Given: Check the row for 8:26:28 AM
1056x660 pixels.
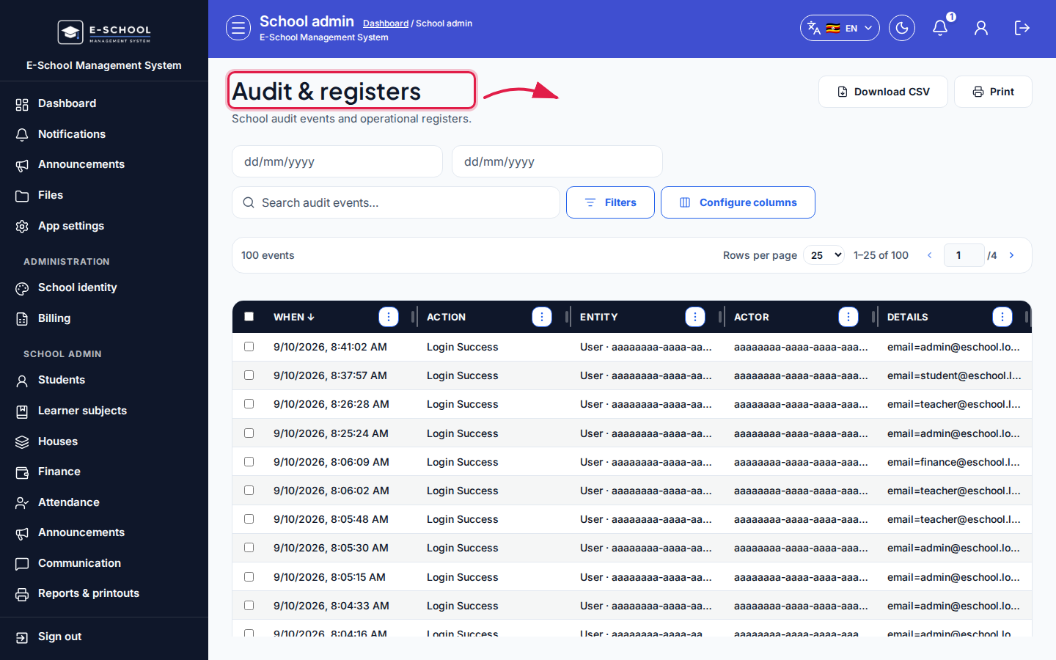Looking at the screenshot, I should tap(249, 404).
